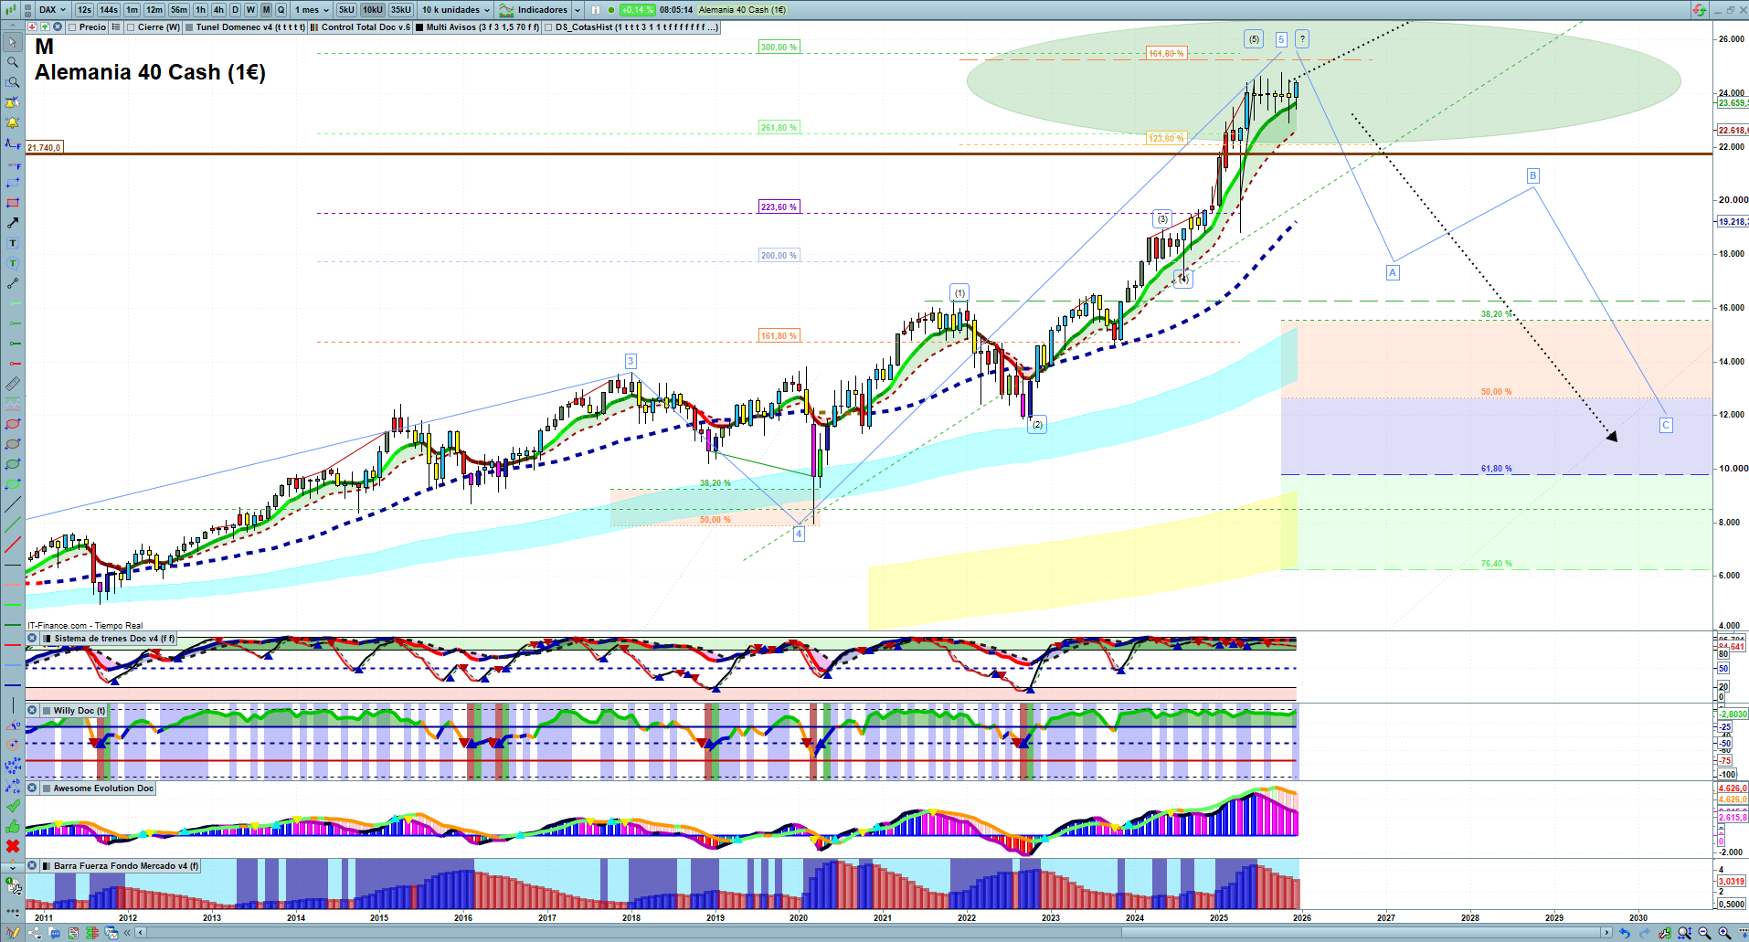The width and height of the screenshot is (1749, 942).
Task: Select the magnifier zoom tool
Action: tap(13, 62)
